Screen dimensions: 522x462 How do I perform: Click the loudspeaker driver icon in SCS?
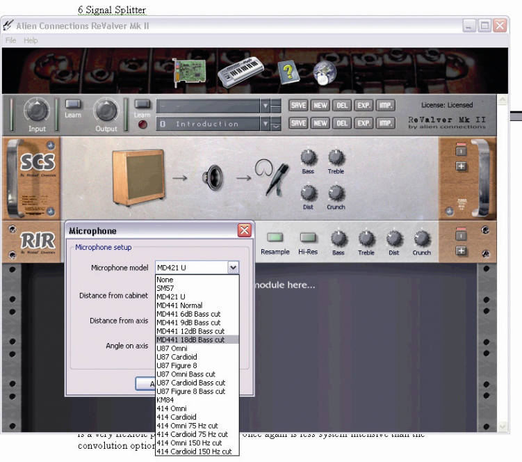[x=213, y=178]
